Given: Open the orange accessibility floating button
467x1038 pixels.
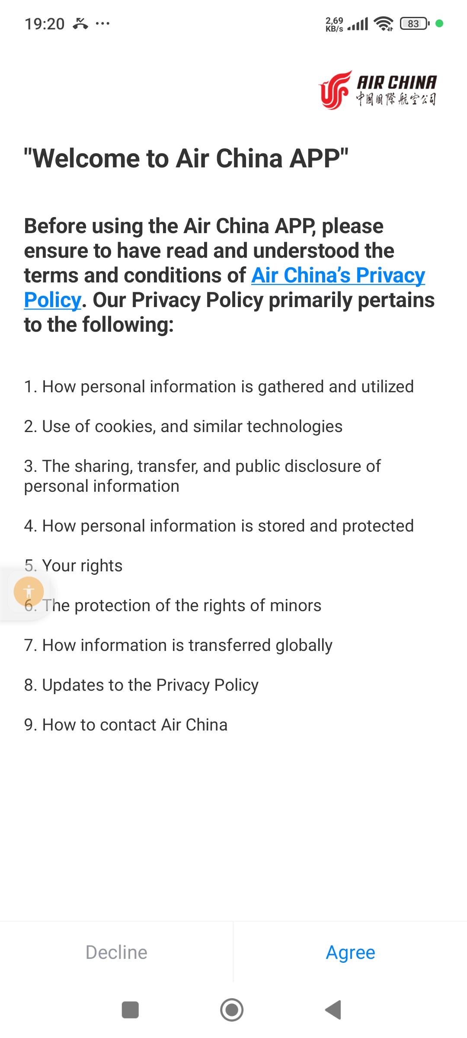Looking at the screenshot, I should tap(29, 591).
